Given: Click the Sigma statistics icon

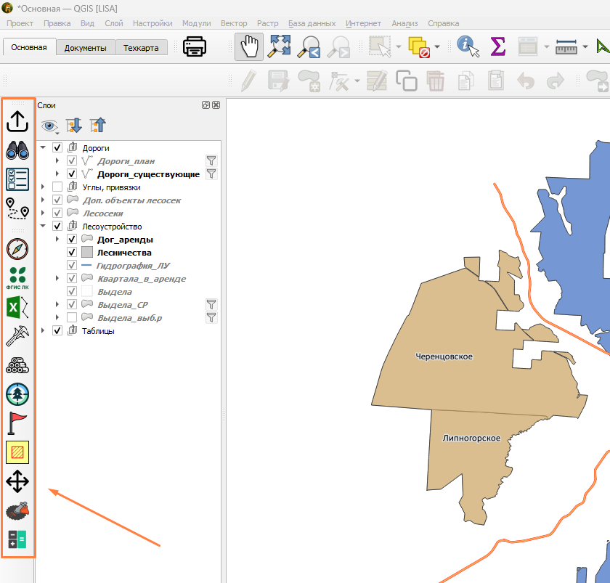Looking at the screenshot, I should [498, 46].
